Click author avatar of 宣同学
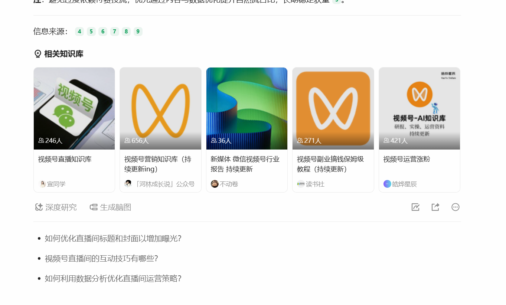This screenshot has width=506, height=305. 42,184
